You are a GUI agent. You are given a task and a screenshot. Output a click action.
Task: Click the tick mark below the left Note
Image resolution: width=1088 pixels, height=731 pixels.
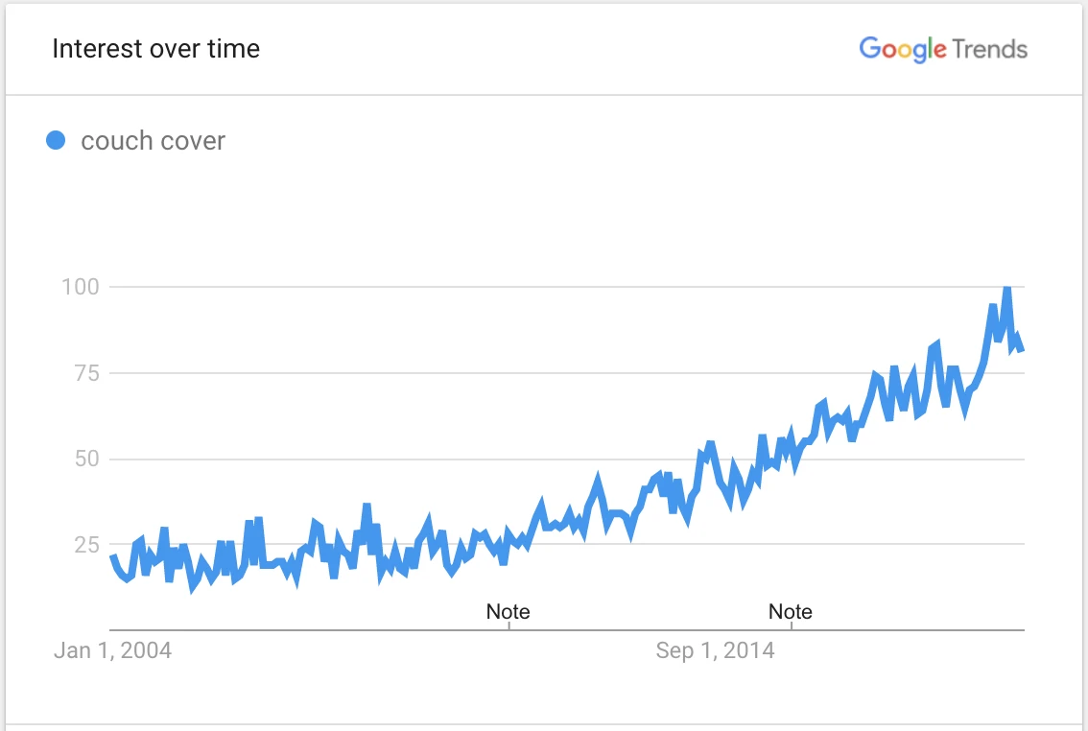pos(509,626)
